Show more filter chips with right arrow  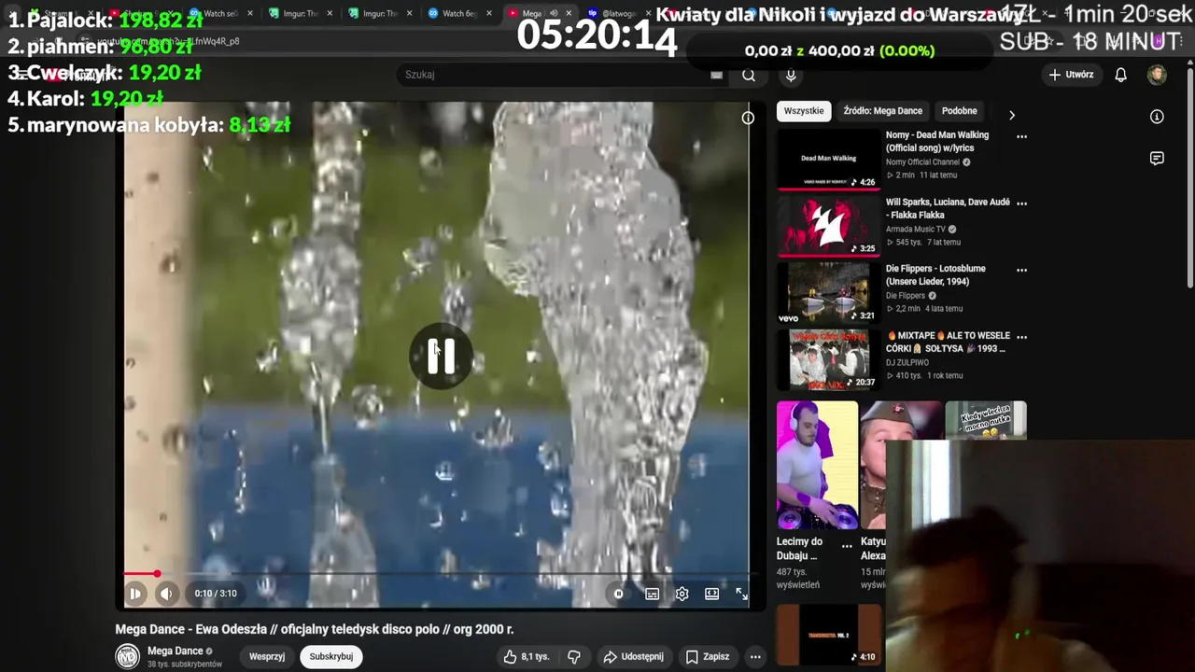[1011, 115]
